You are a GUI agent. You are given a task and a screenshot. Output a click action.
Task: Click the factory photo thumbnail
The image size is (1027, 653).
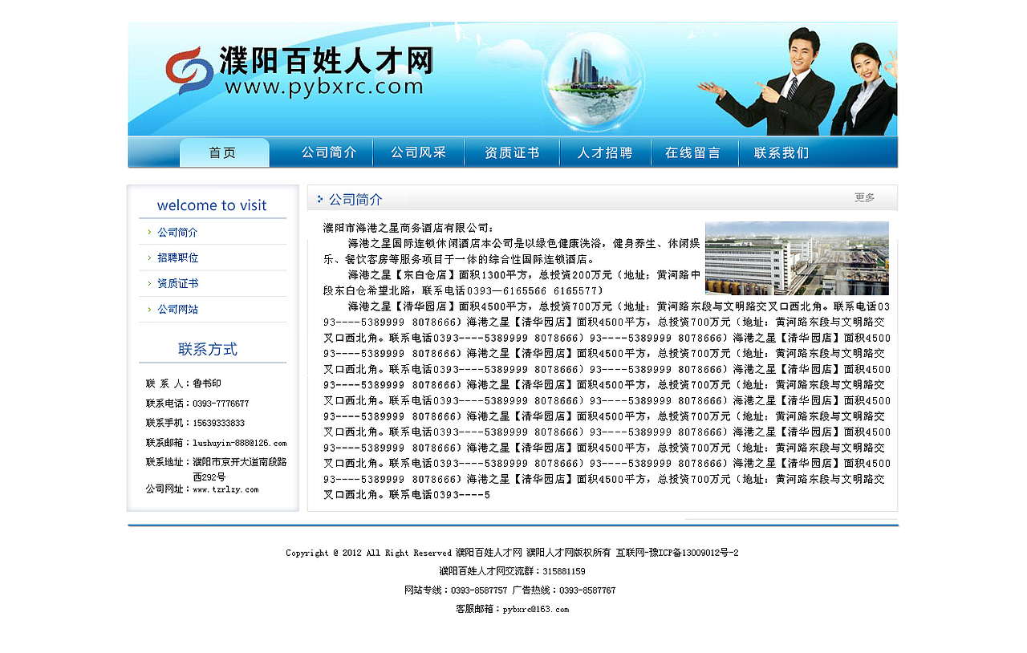point(797,258)
